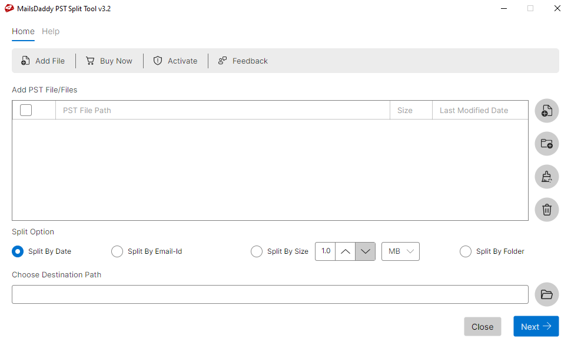The image size is (571, 348).
Task: Close the window using title bar X
Action: pos(557,8)
